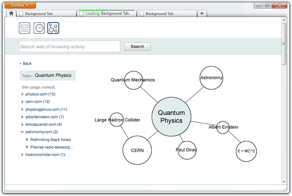Click the Paul Dirac graph node
Screen dimensions: 292x196
(187, 150)
